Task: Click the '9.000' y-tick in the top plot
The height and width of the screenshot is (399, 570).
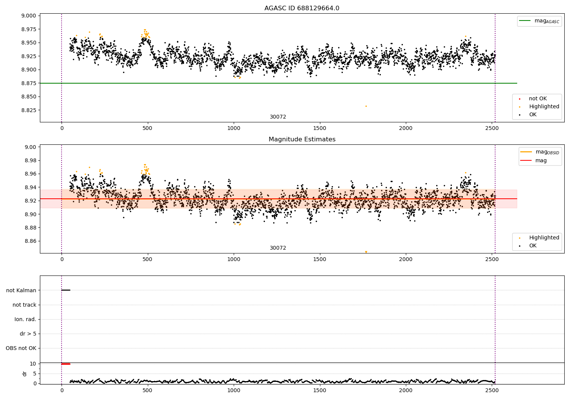Action: (29, 16)
